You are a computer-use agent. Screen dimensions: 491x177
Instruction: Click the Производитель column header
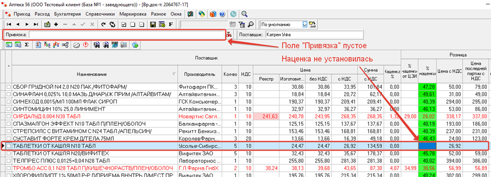coord(200,75)
